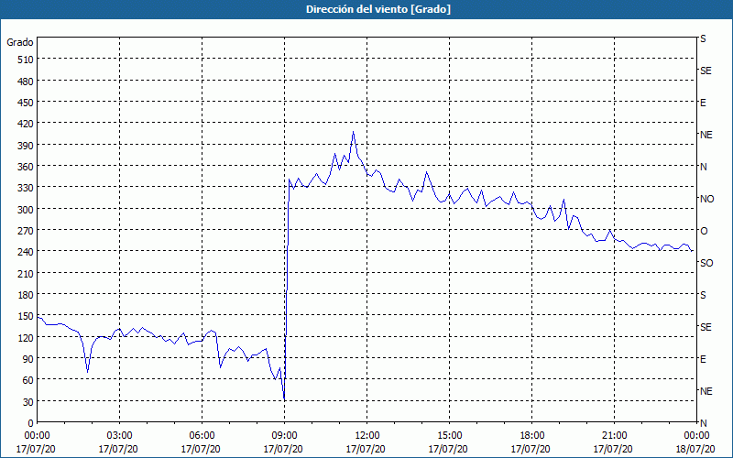Image resolution: width=733 pixels, height=458 pixels.
Task: Select the 300 value on the y-axis
Action: click(x=26, y=210)
